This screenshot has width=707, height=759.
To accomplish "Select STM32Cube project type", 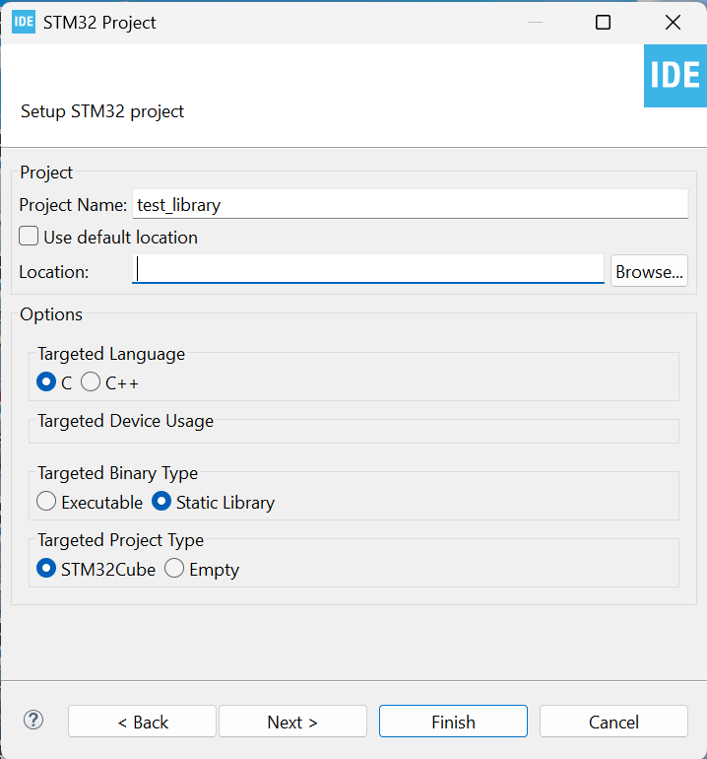I will (46, 569).
